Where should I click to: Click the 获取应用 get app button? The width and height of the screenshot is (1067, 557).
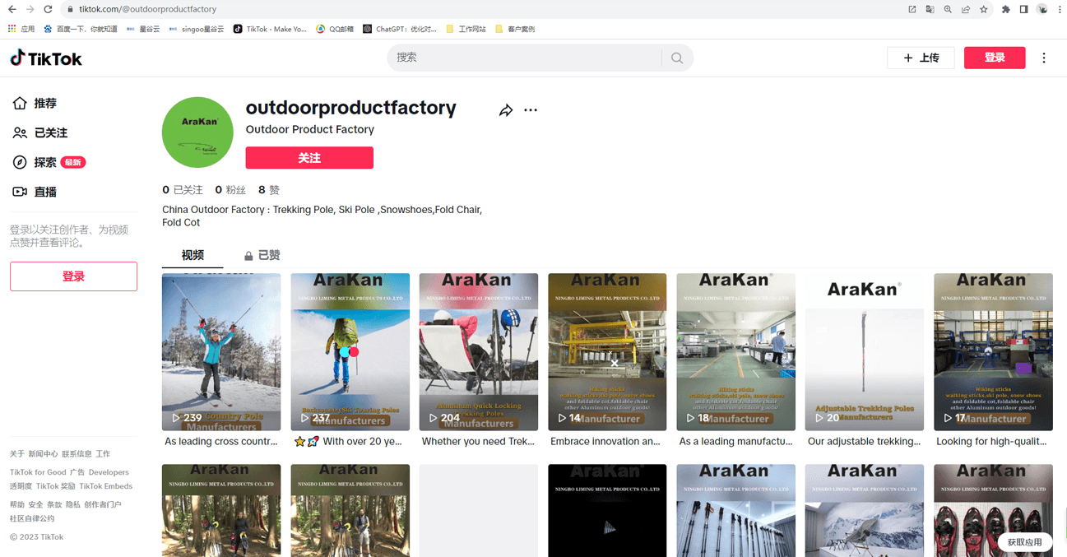pos(1025,542)
